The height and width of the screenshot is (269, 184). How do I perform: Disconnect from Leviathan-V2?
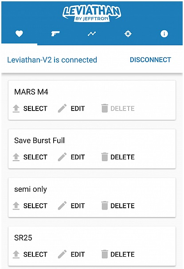[x=150, y=60]
